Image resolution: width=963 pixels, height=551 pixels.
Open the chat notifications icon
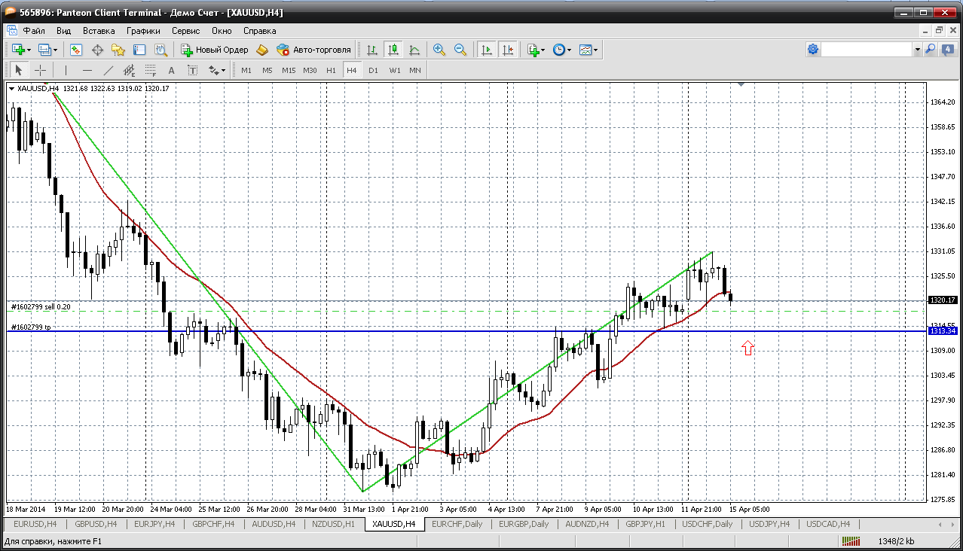947,50
